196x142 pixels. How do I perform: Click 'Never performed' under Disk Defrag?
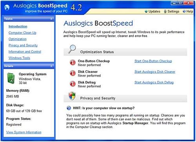[x=89, y=86]
